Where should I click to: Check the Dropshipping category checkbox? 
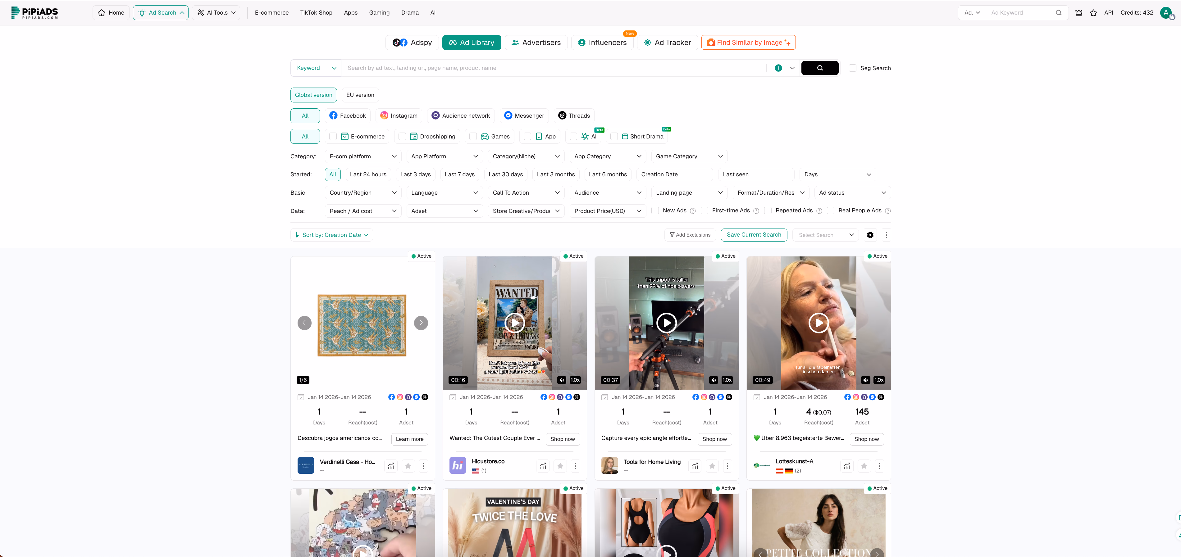click(402, 137)
